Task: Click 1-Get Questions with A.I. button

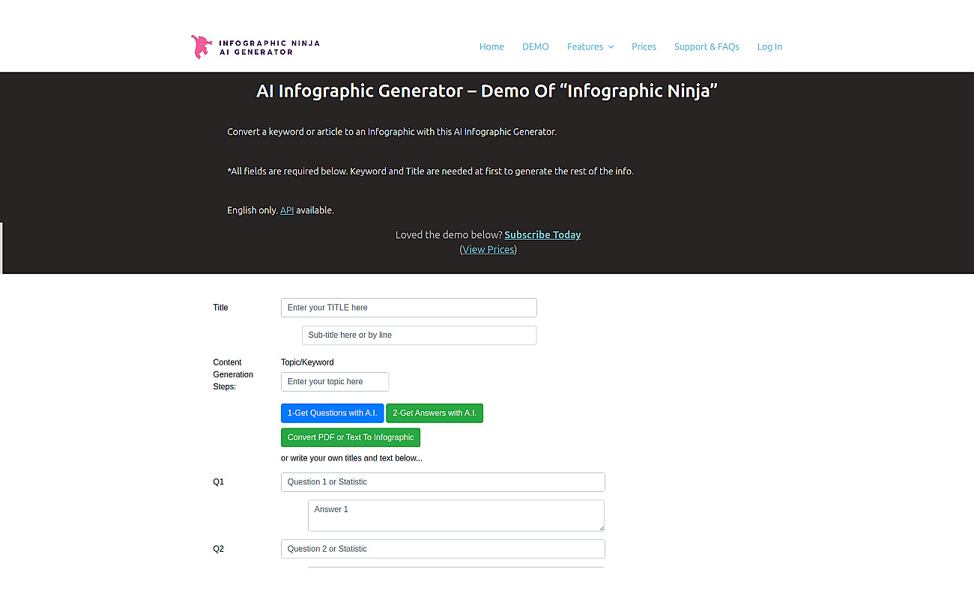Action: [x=333, y=413]
